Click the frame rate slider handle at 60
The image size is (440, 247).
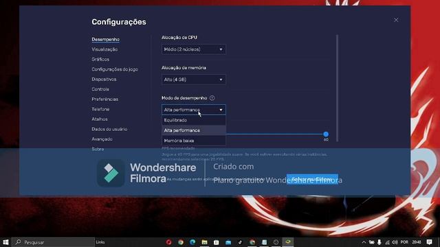click(x=326, y=134)
